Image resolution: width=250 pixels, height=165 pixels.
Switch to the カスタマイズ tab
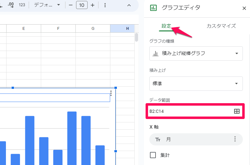point(221,26)
